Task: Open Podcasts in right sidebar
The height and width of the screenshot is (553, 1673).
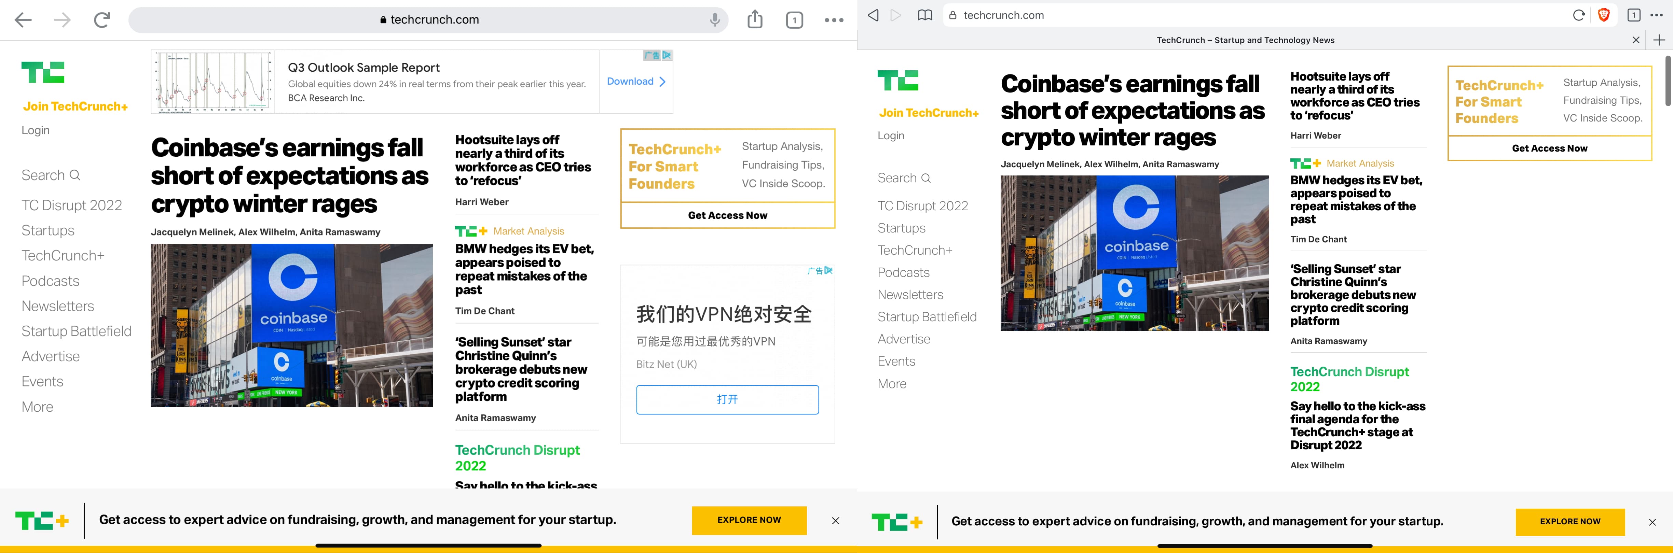Action: click(x=903, y=273)
